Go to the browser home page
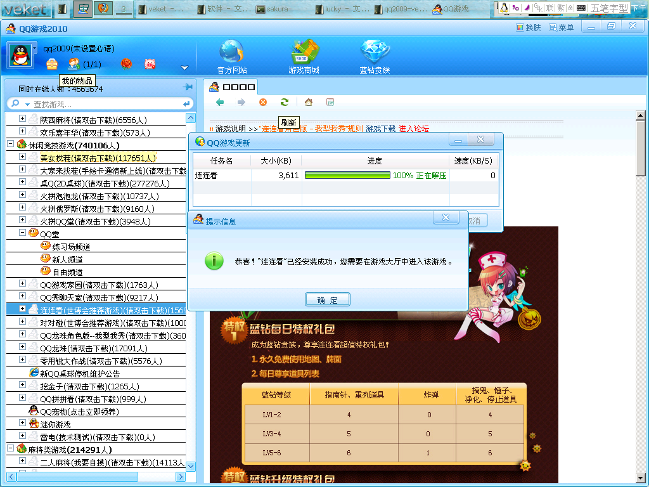The image size is (649, 487). (x=309, y=102)
